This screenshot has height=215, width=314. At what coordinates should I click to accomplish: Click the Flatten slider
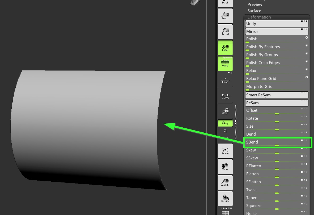click(x=277, y=174)
